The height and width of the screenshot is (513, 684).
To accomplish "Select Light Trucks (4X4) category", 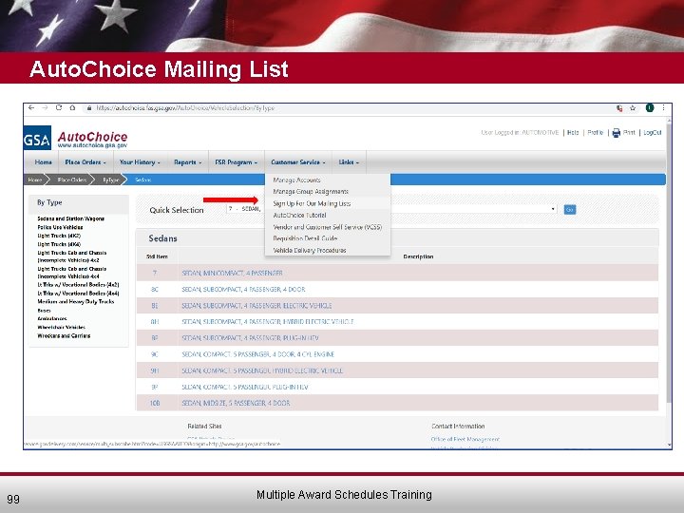I will (x=59, y=244).
